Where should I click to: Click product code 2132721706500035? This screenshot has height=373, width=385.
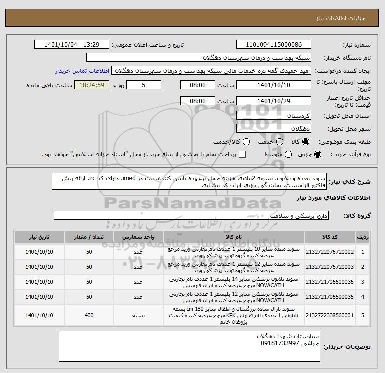pyautogui.click(x=330, y=297)
